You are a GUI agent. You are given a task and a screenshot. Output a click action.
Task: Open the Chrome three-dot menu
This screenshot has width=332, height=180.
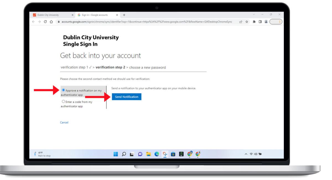[280, 22]
